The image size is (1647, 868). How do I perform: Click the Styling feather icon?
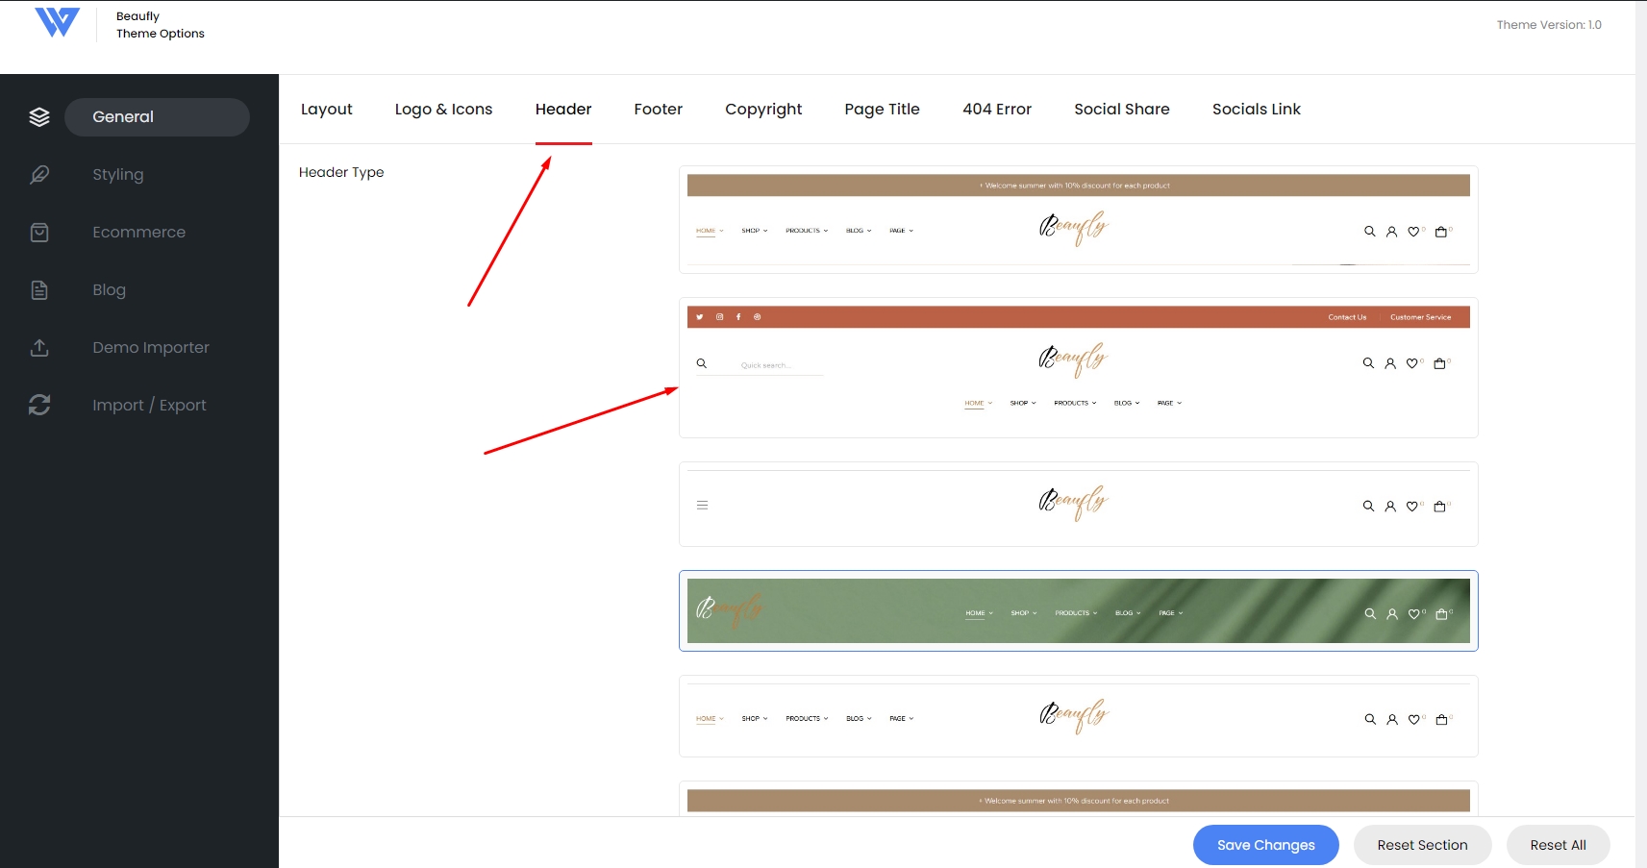click(x=39, y=175)
